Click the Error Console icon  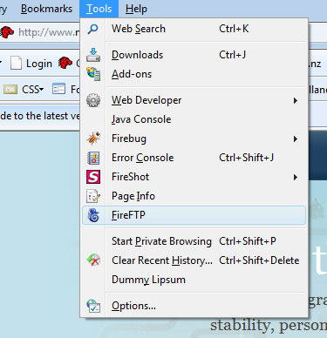coord(93,158)
